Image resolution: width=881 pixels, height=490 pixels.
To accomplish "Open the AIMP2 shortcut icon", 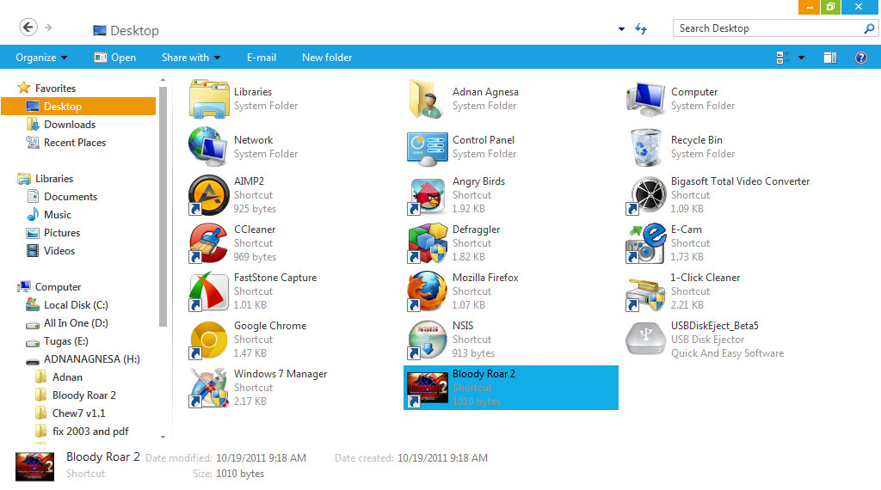I will (x=208, y=195).
